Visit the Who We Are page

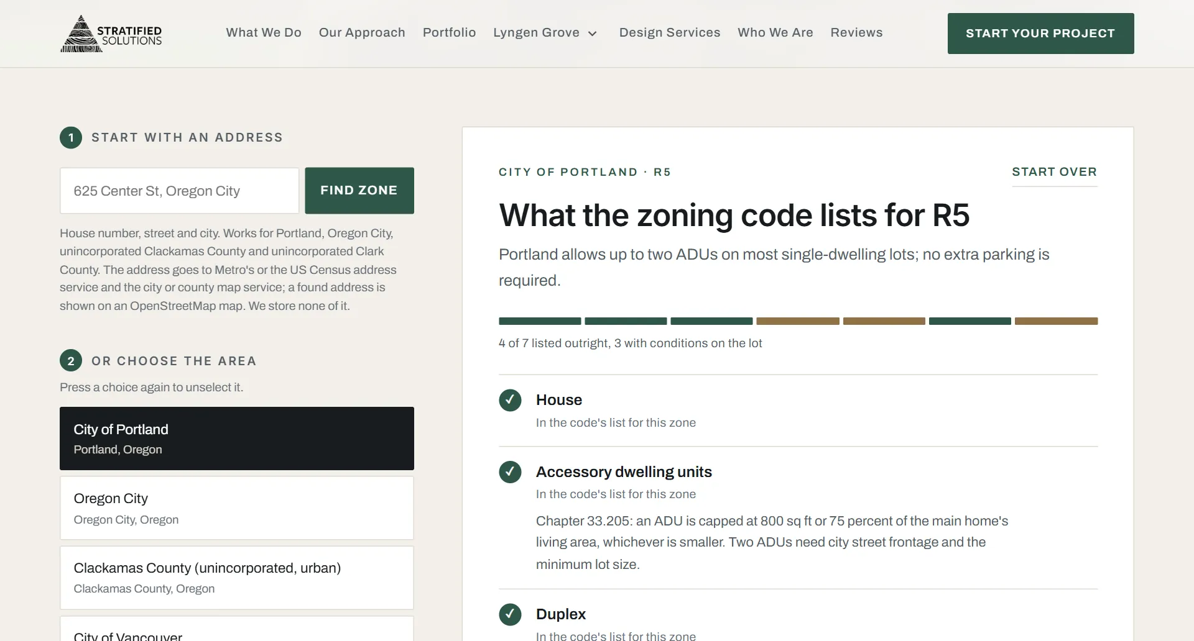point(775,32)
